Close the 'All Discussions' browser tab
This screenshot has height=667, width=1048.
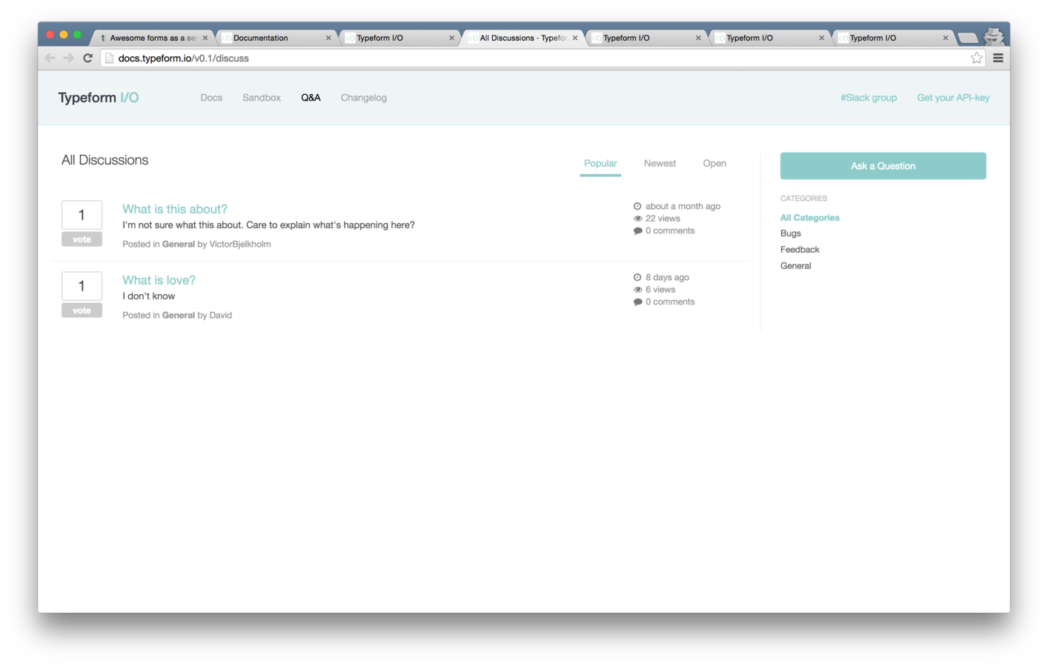575,38
